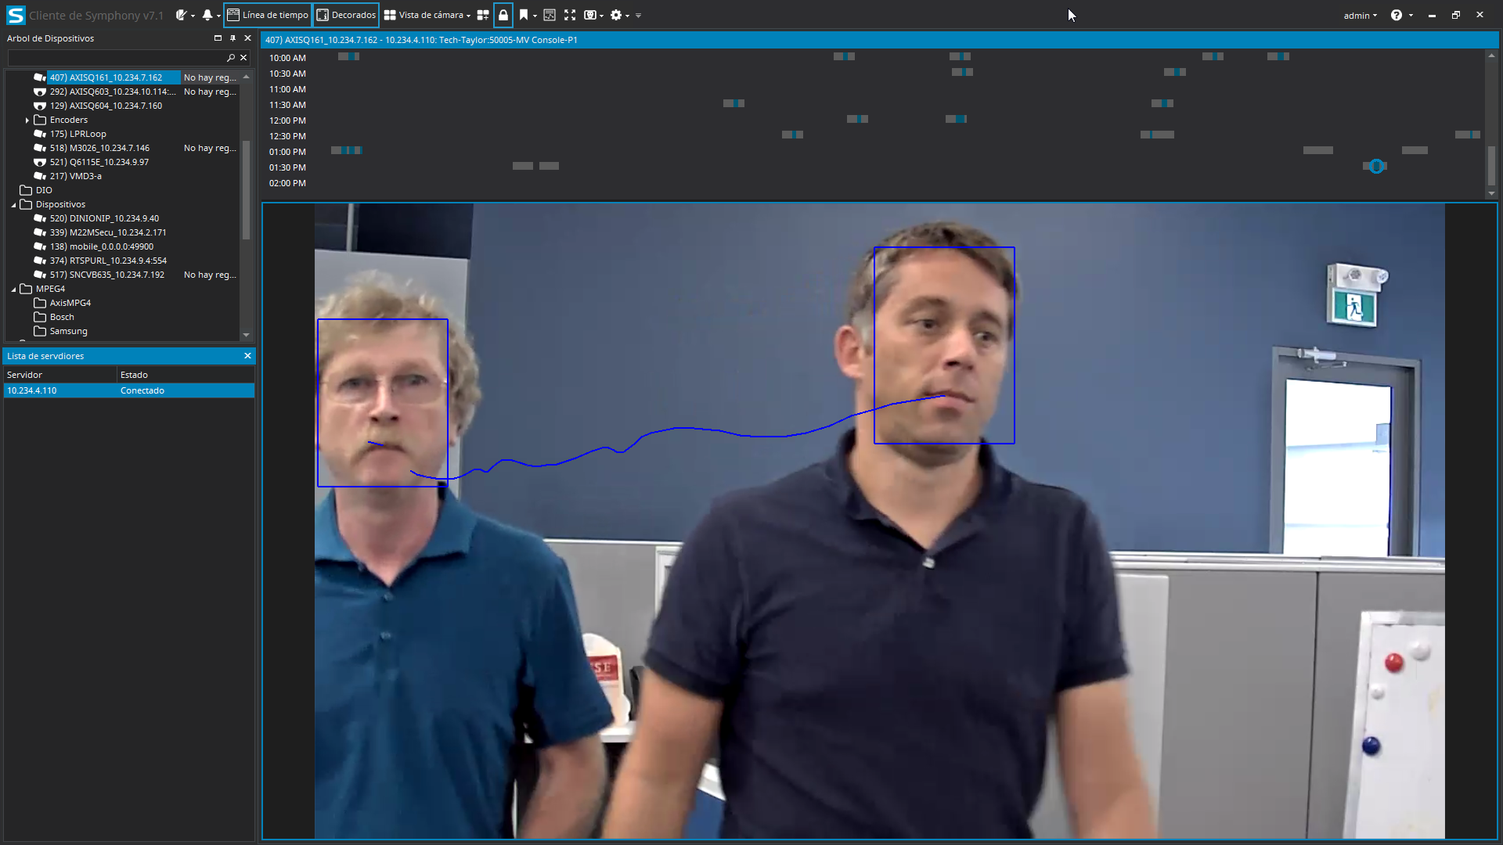Screen dimensions: 1503x845
Task: Select camera 518) M3026_10.234.7.146
Action: point(99,148)
